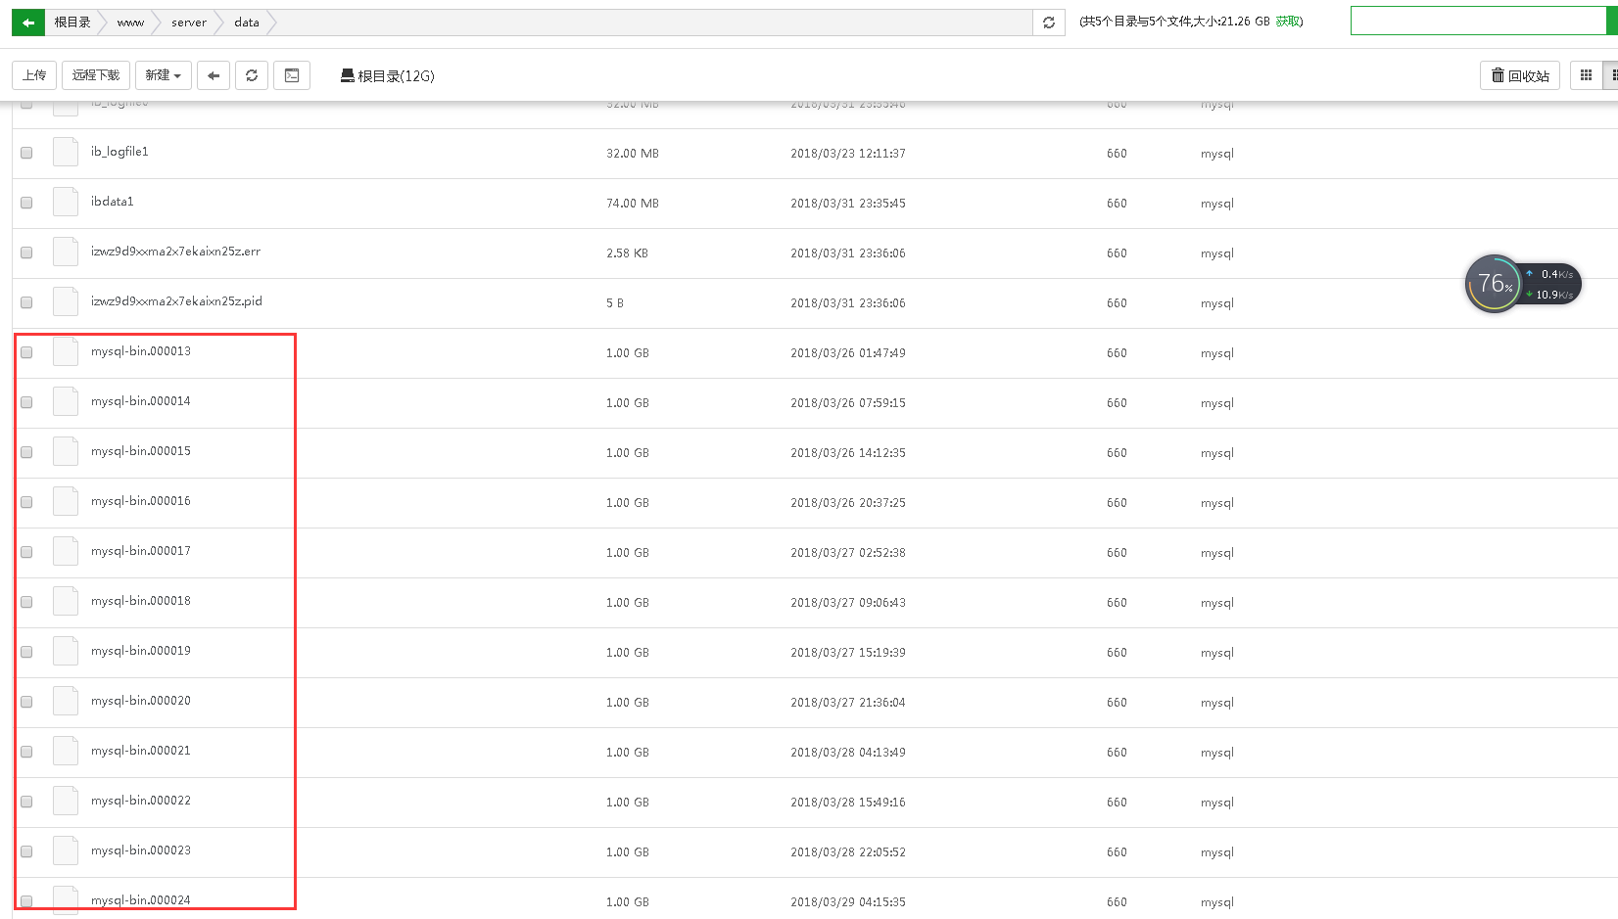Open the 回收站 recycle bin
This screenshot has height=919, width=1618.
click(1520, 75)
